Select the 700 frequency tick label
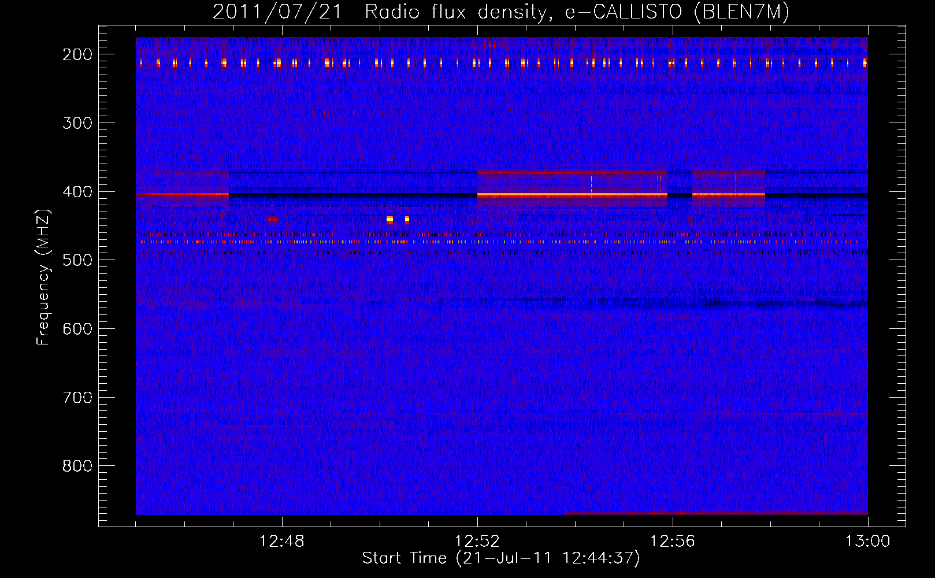This screenshot has width=935, height=578. pos(77,398)
